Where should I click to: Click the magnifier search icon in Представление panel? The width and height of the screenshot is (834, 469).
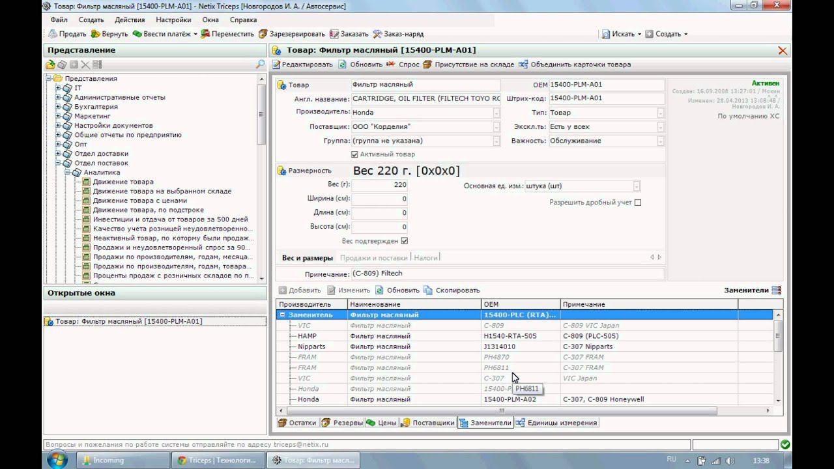(261, 64)
